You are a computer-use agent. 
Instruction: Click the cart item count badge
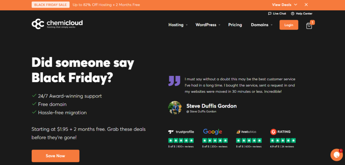(312, 22)
